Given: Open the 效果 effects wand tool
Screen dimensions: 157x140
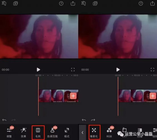Looking at the screenshot, I should pyautogui.click(x=23, y=132).
